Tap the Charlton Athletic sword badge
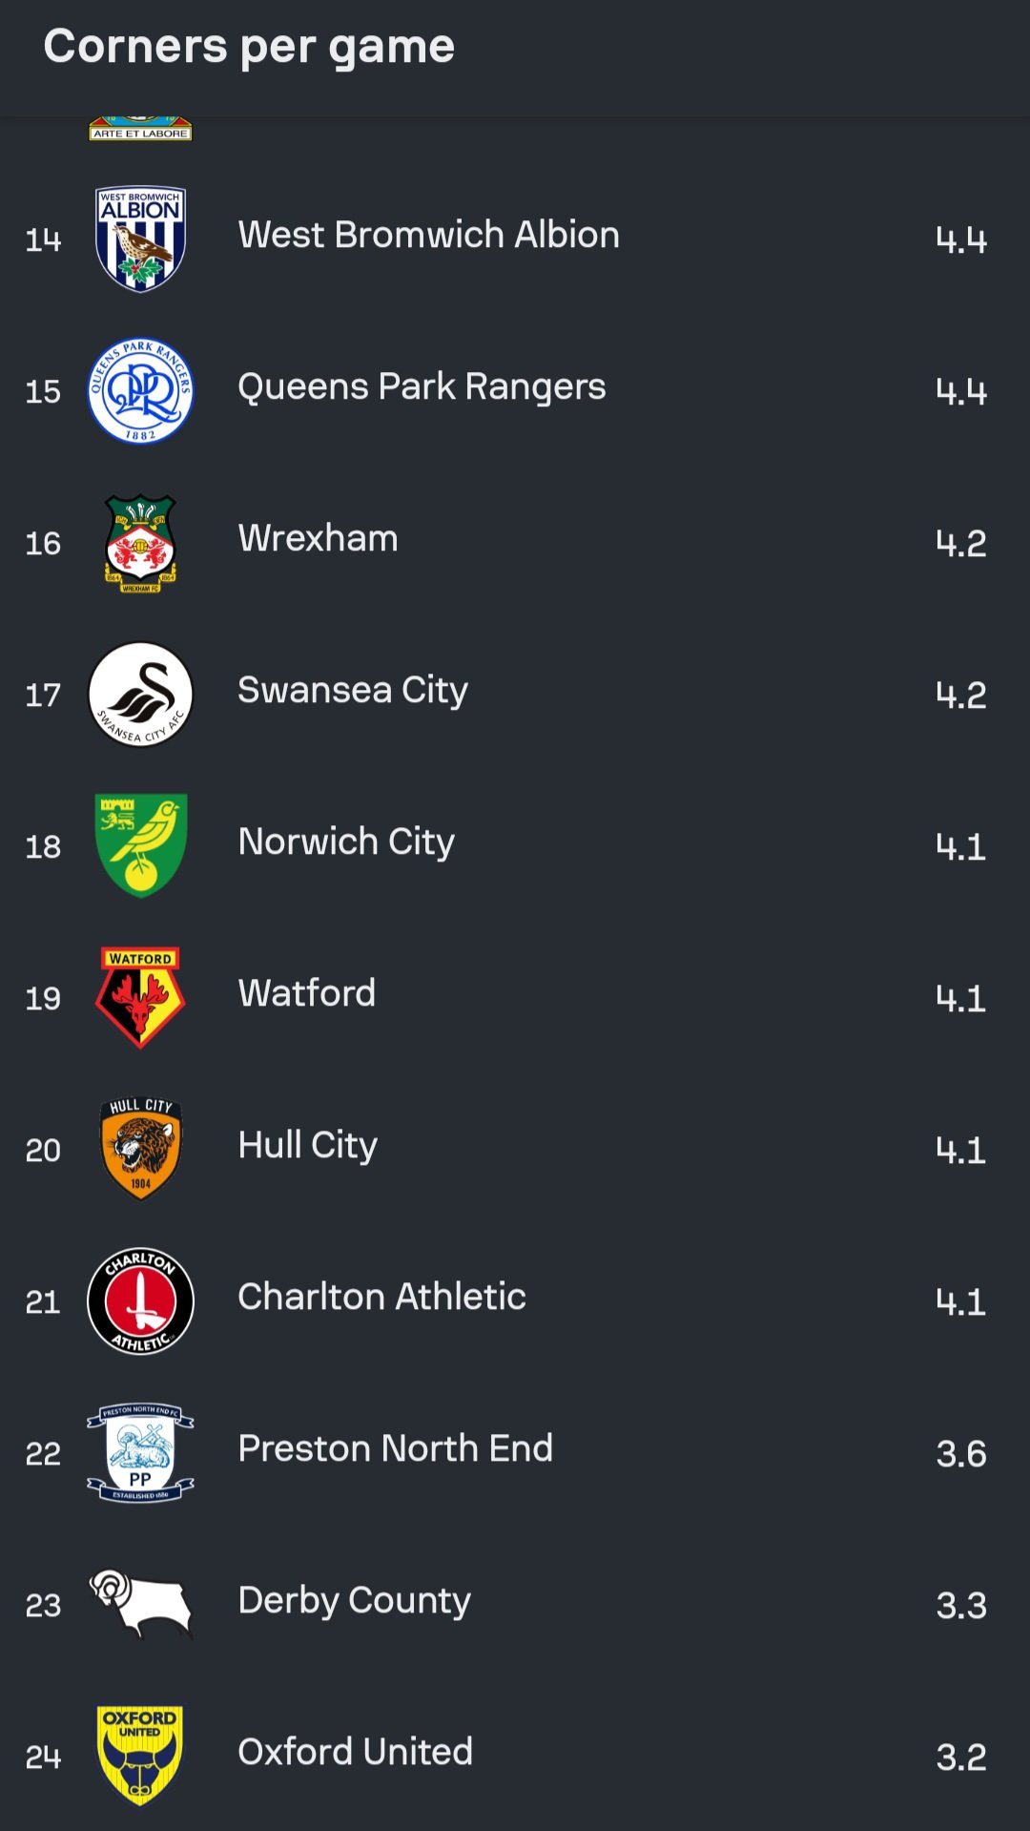Screen dimensions: 1030x1831 tap(140, 1300)
